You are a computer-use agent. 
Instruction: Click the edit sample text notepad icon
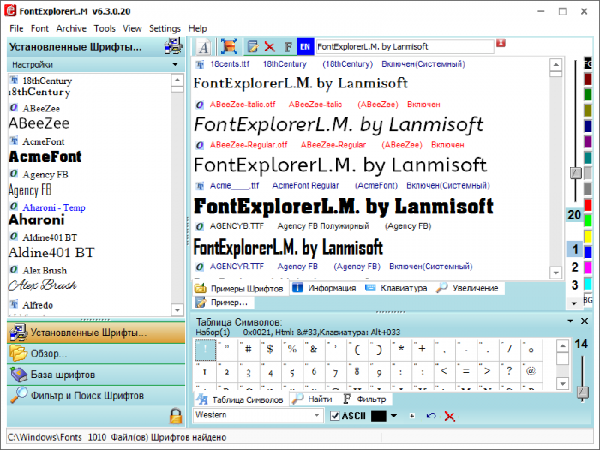(252, 46)
